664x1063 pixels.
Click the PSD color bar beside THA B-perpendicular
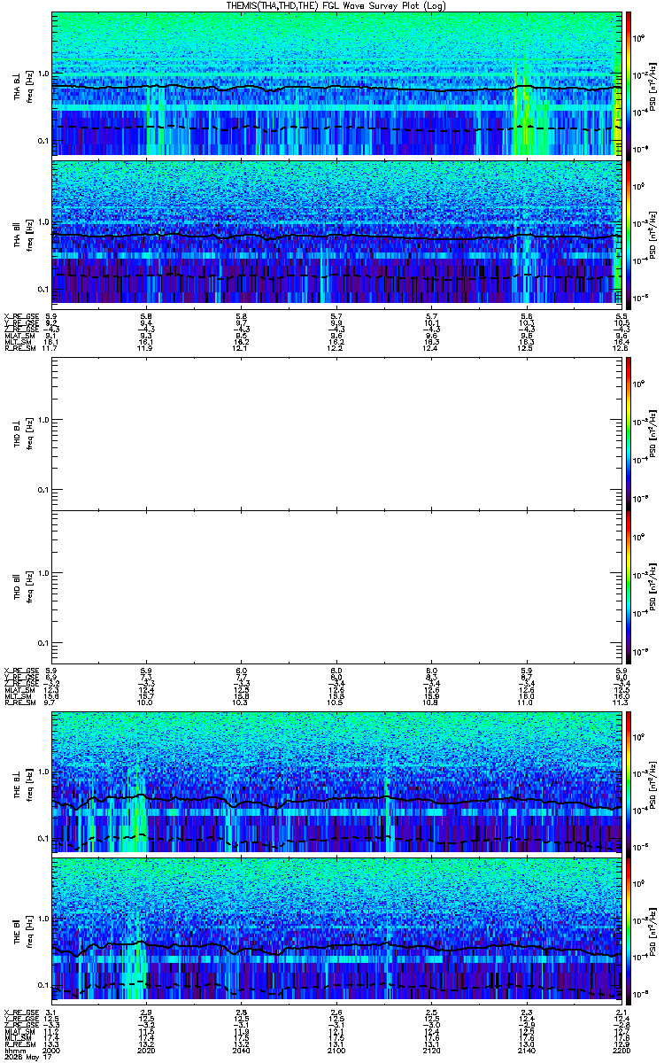point(629,84)
